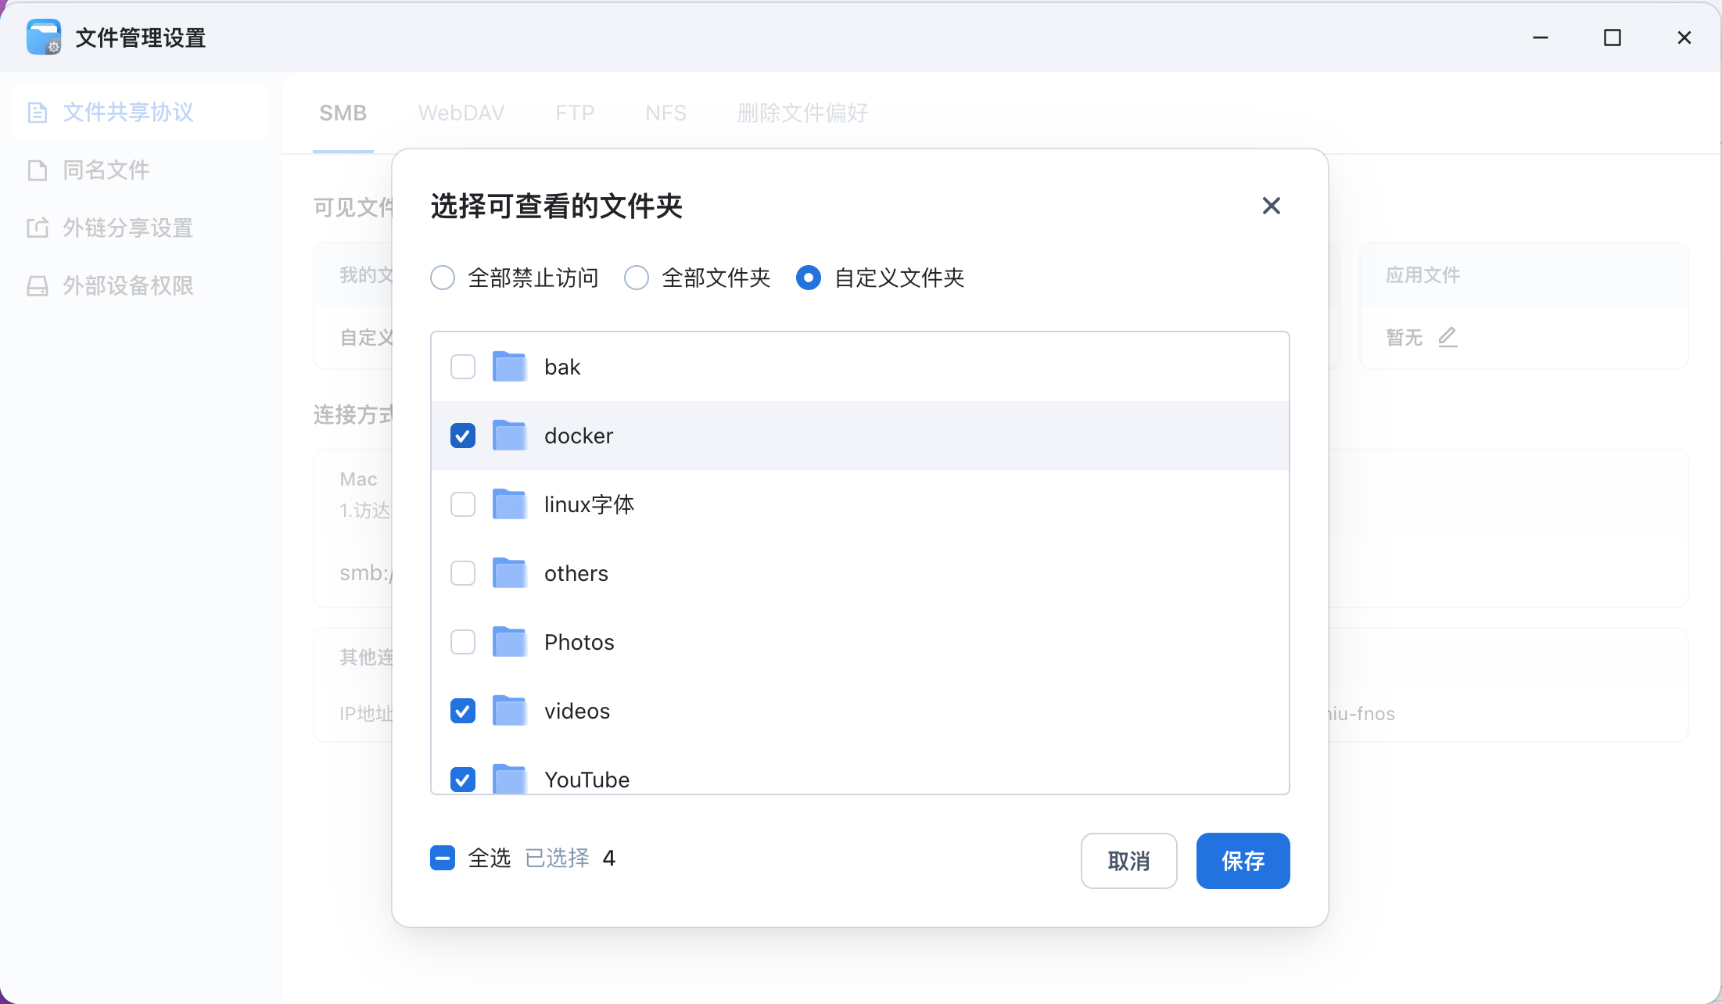Click the videos folder icon
The image size is (1722, 1004).
pos(510,710)
